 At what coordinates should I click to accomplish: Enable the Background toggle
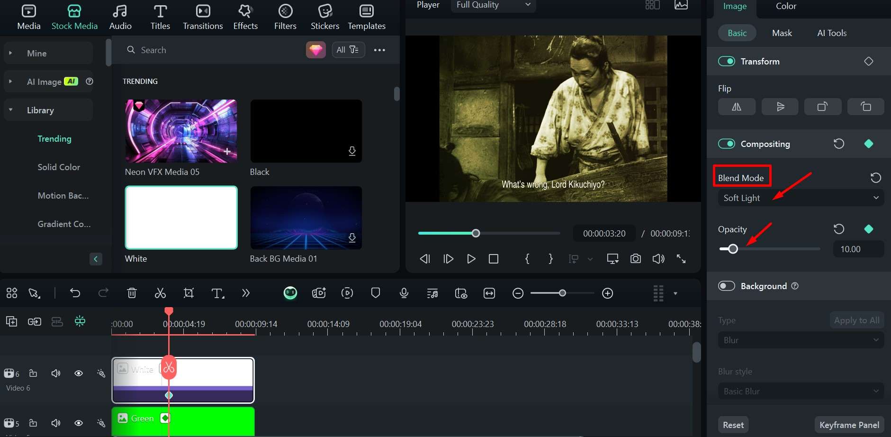(726, 286)
